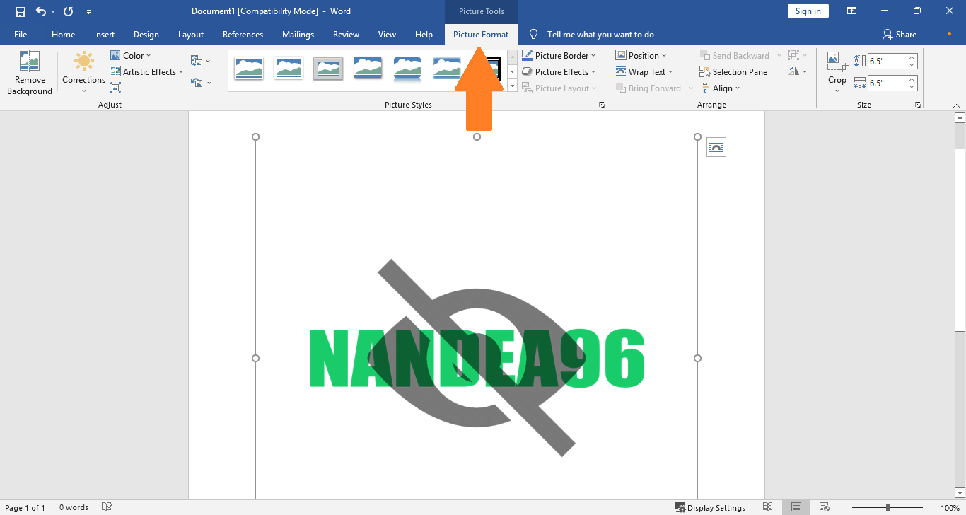Apply the gray metal frame picture style
This screenshot has width=966, height=515.
coord(328,69)
